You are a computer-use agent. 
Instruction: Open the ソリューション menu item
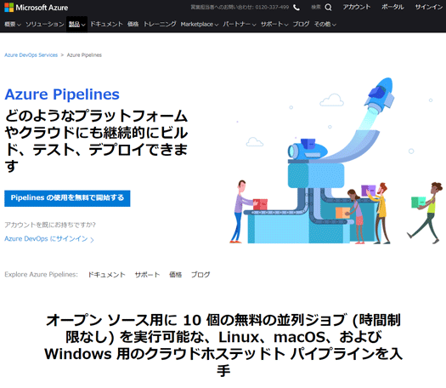45,24
